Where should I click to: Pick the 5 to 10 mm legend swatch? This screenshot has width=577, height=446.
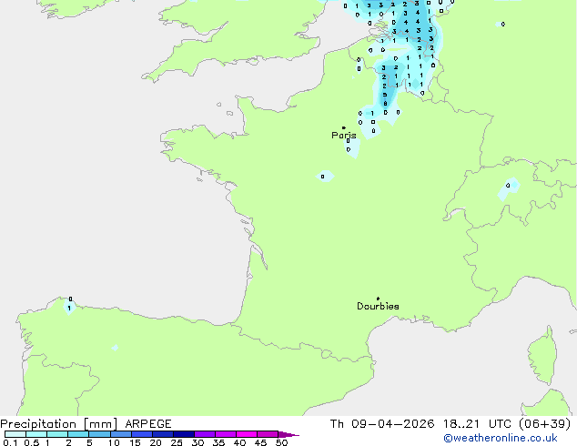[100, 434]
